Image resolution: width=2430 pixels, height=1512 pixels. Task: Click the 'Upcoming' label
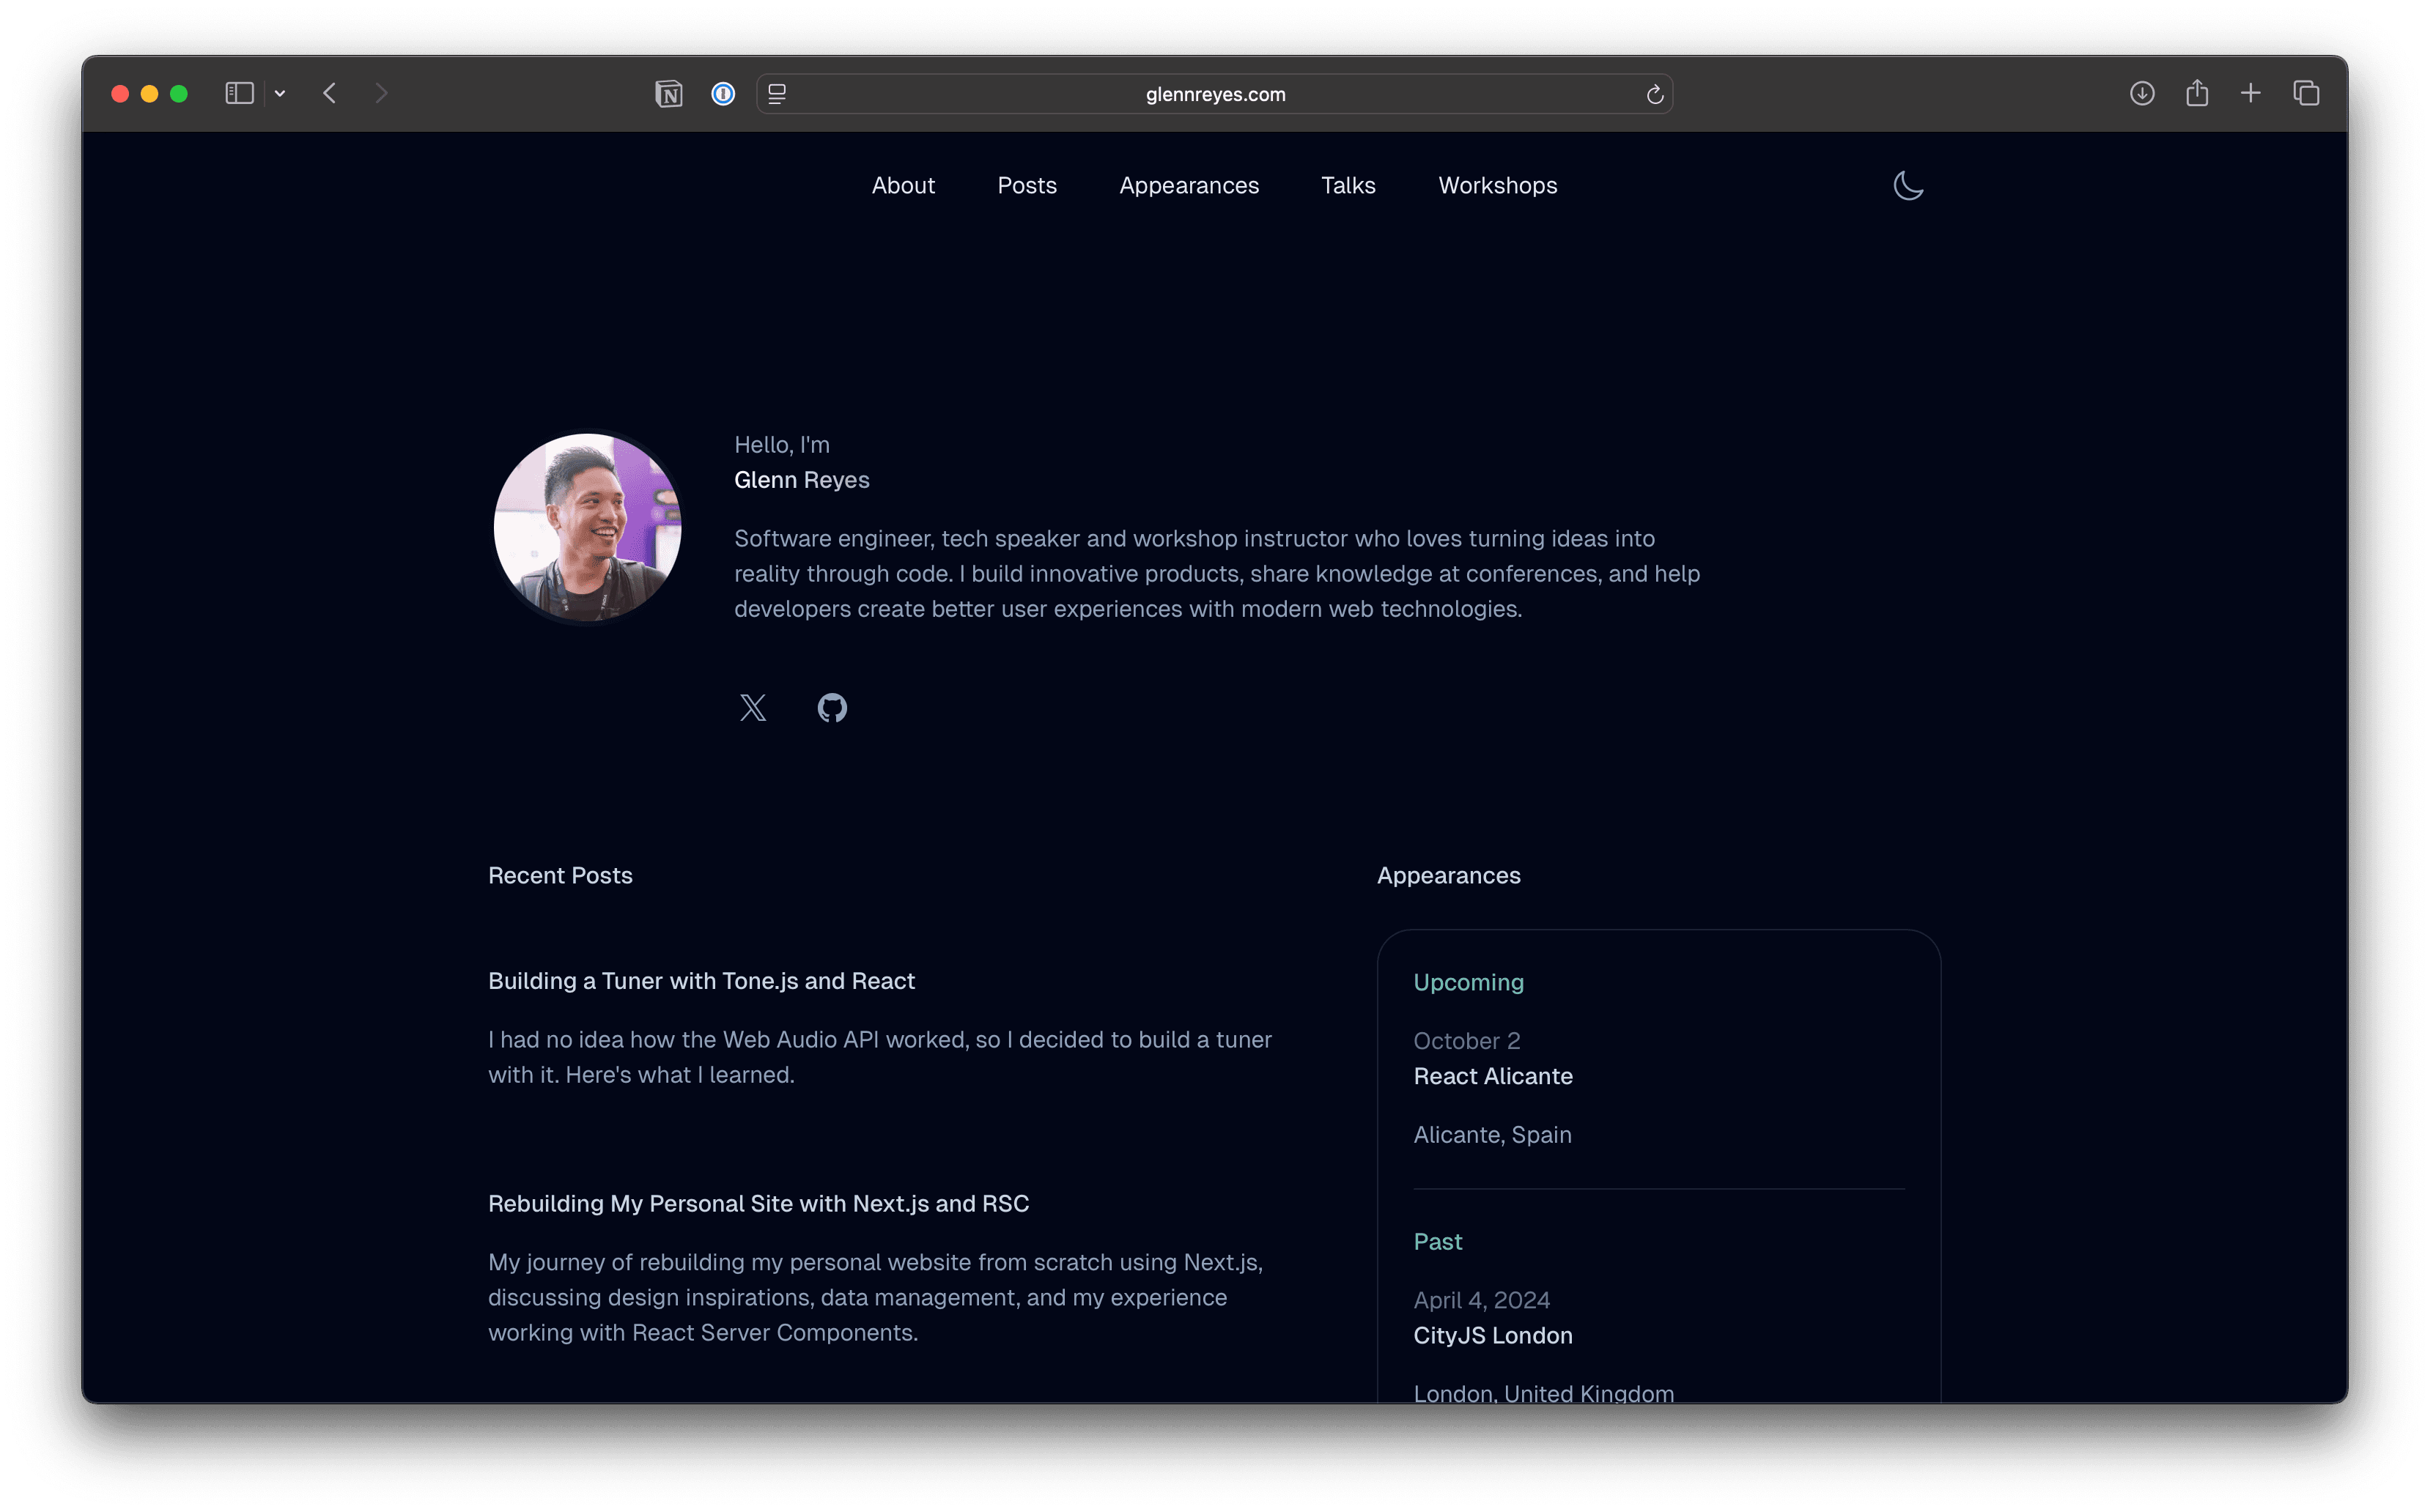1469,982
